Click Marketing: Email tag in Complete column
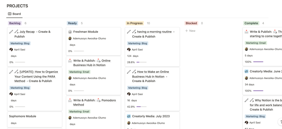 (256, 43)
